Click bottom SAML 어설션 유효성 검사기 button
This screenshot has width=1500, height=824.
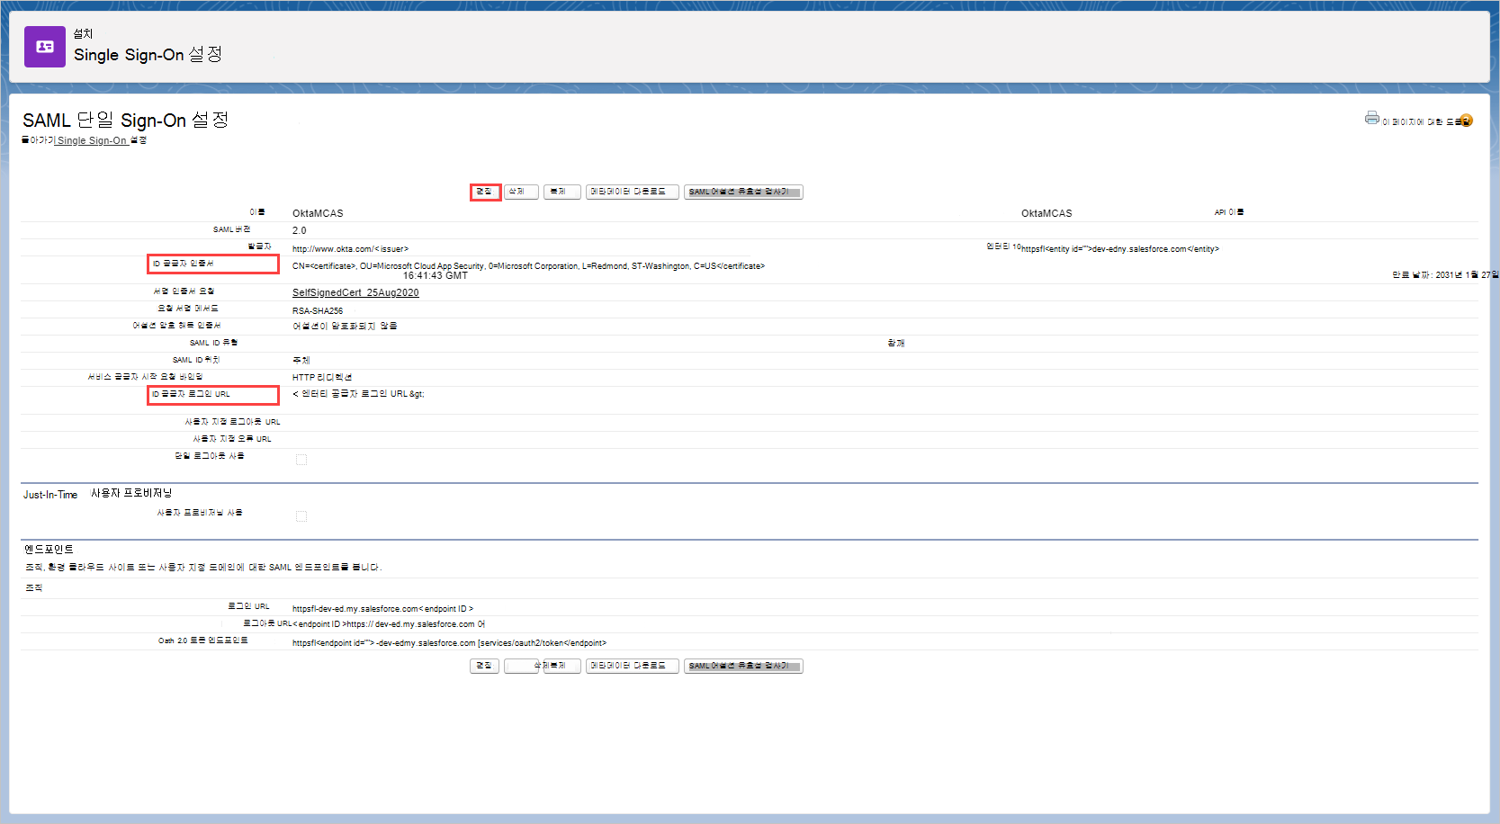point(743,666)
